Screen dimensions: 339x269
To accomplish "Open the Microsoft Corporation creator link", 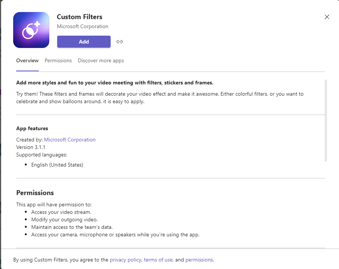I will (70, 140).
